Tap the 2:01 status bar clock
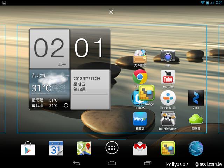This screenshot has height=168, width=224. 219,2
